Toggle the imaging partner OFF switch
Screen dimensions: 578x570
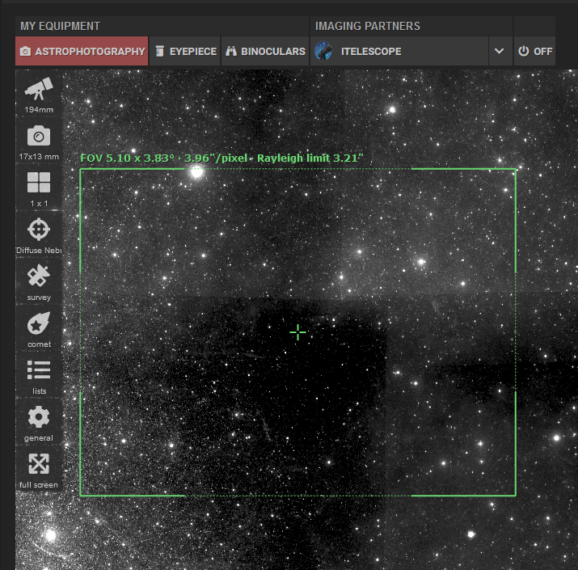[x=535, y=51]
